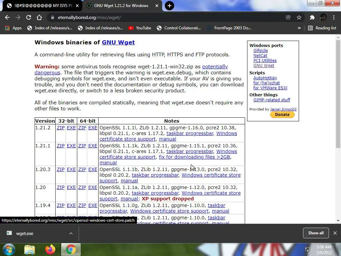Download the 1.21.2 64-bit EXE
Image resolution: width=341 pixels, height=256 pixels.
(93, 128)
